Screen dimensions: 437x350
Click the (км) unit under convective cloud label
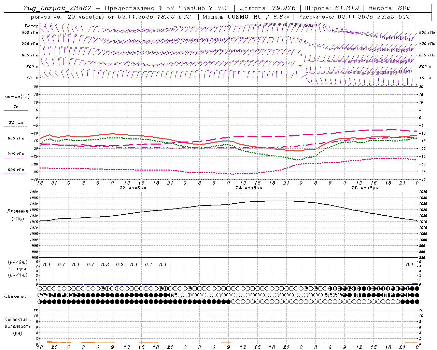17,333
